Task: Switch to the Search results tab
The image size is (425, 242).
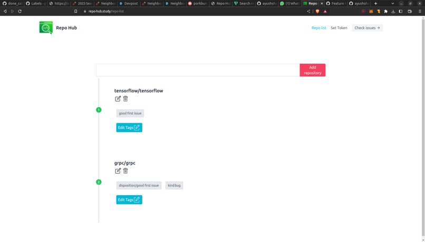Action: (x=244, y=4)
